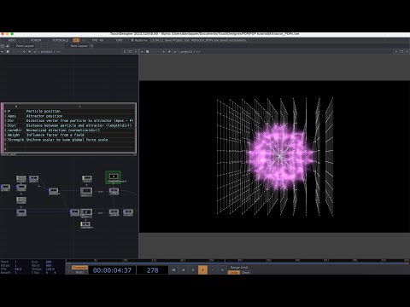Click the left pane icon beside its dropdown arrow
This screenshot has height=307, width=410.
pyautogui.click(x=8, y=52)
